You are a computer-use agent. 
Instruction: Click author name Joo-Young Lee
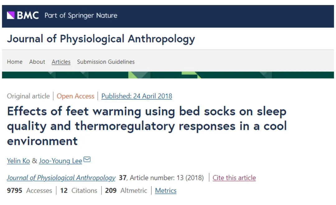pos(60,161)
